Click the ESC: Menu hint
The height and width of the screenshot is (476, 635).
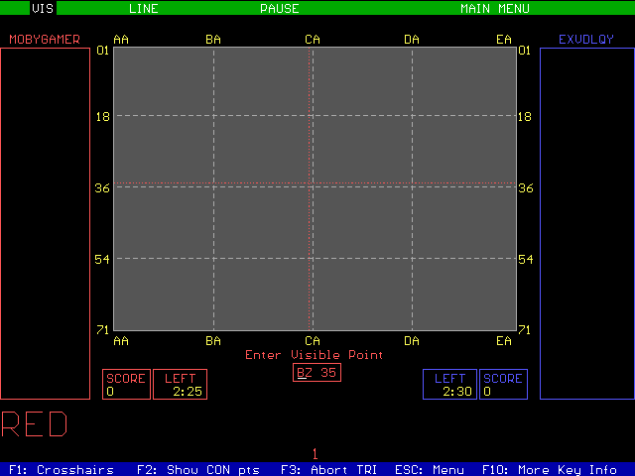[430, 469]
